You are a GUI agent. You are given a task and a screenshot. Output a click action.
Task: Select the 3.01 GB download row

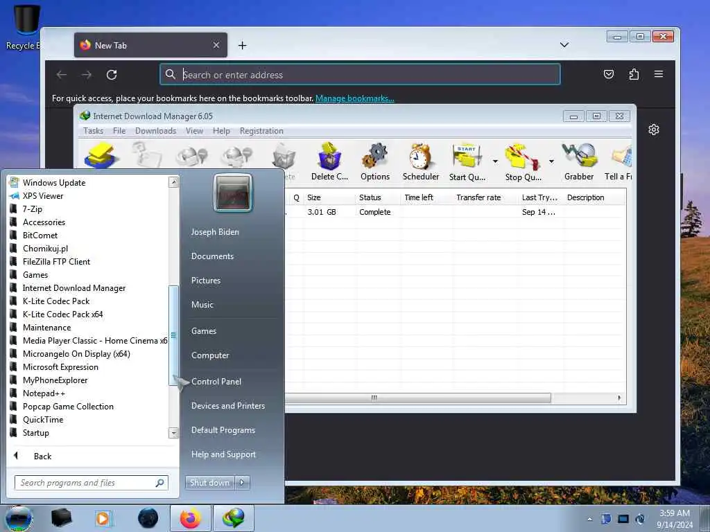tap(455, 212)
